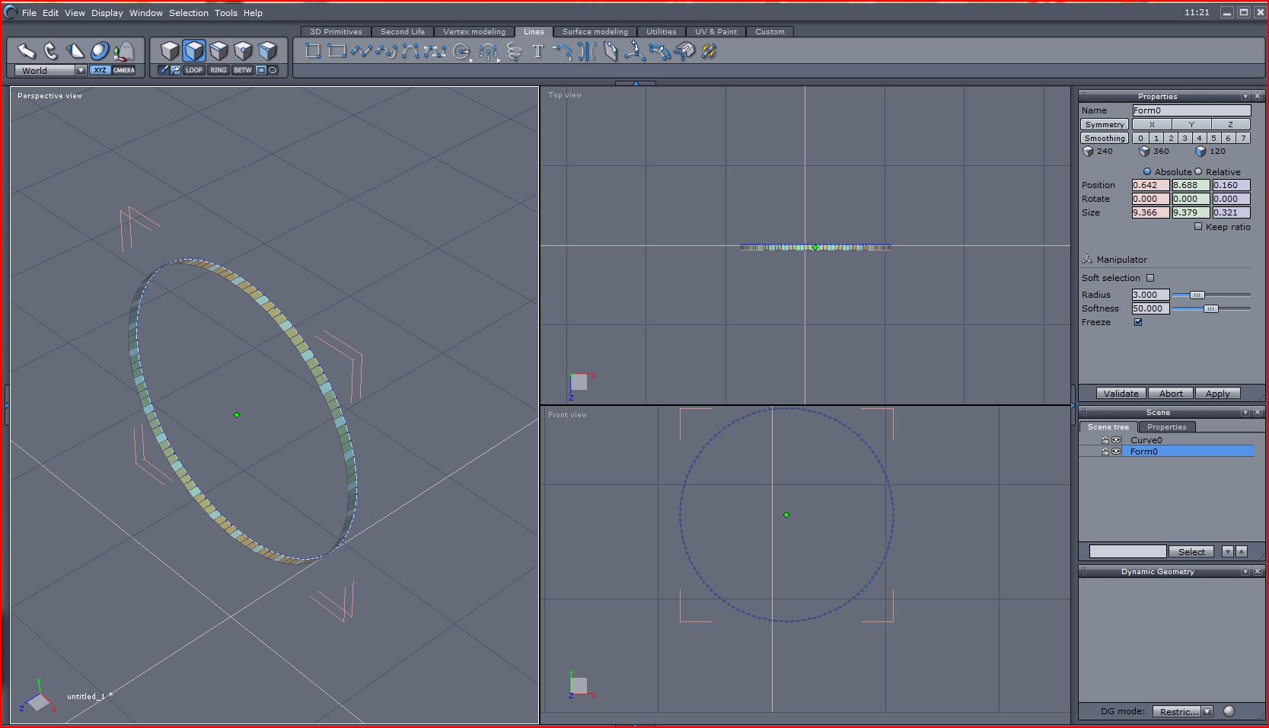The image size is (1269, 728).
Task: Select the Text tool
Action: (537, 51)
